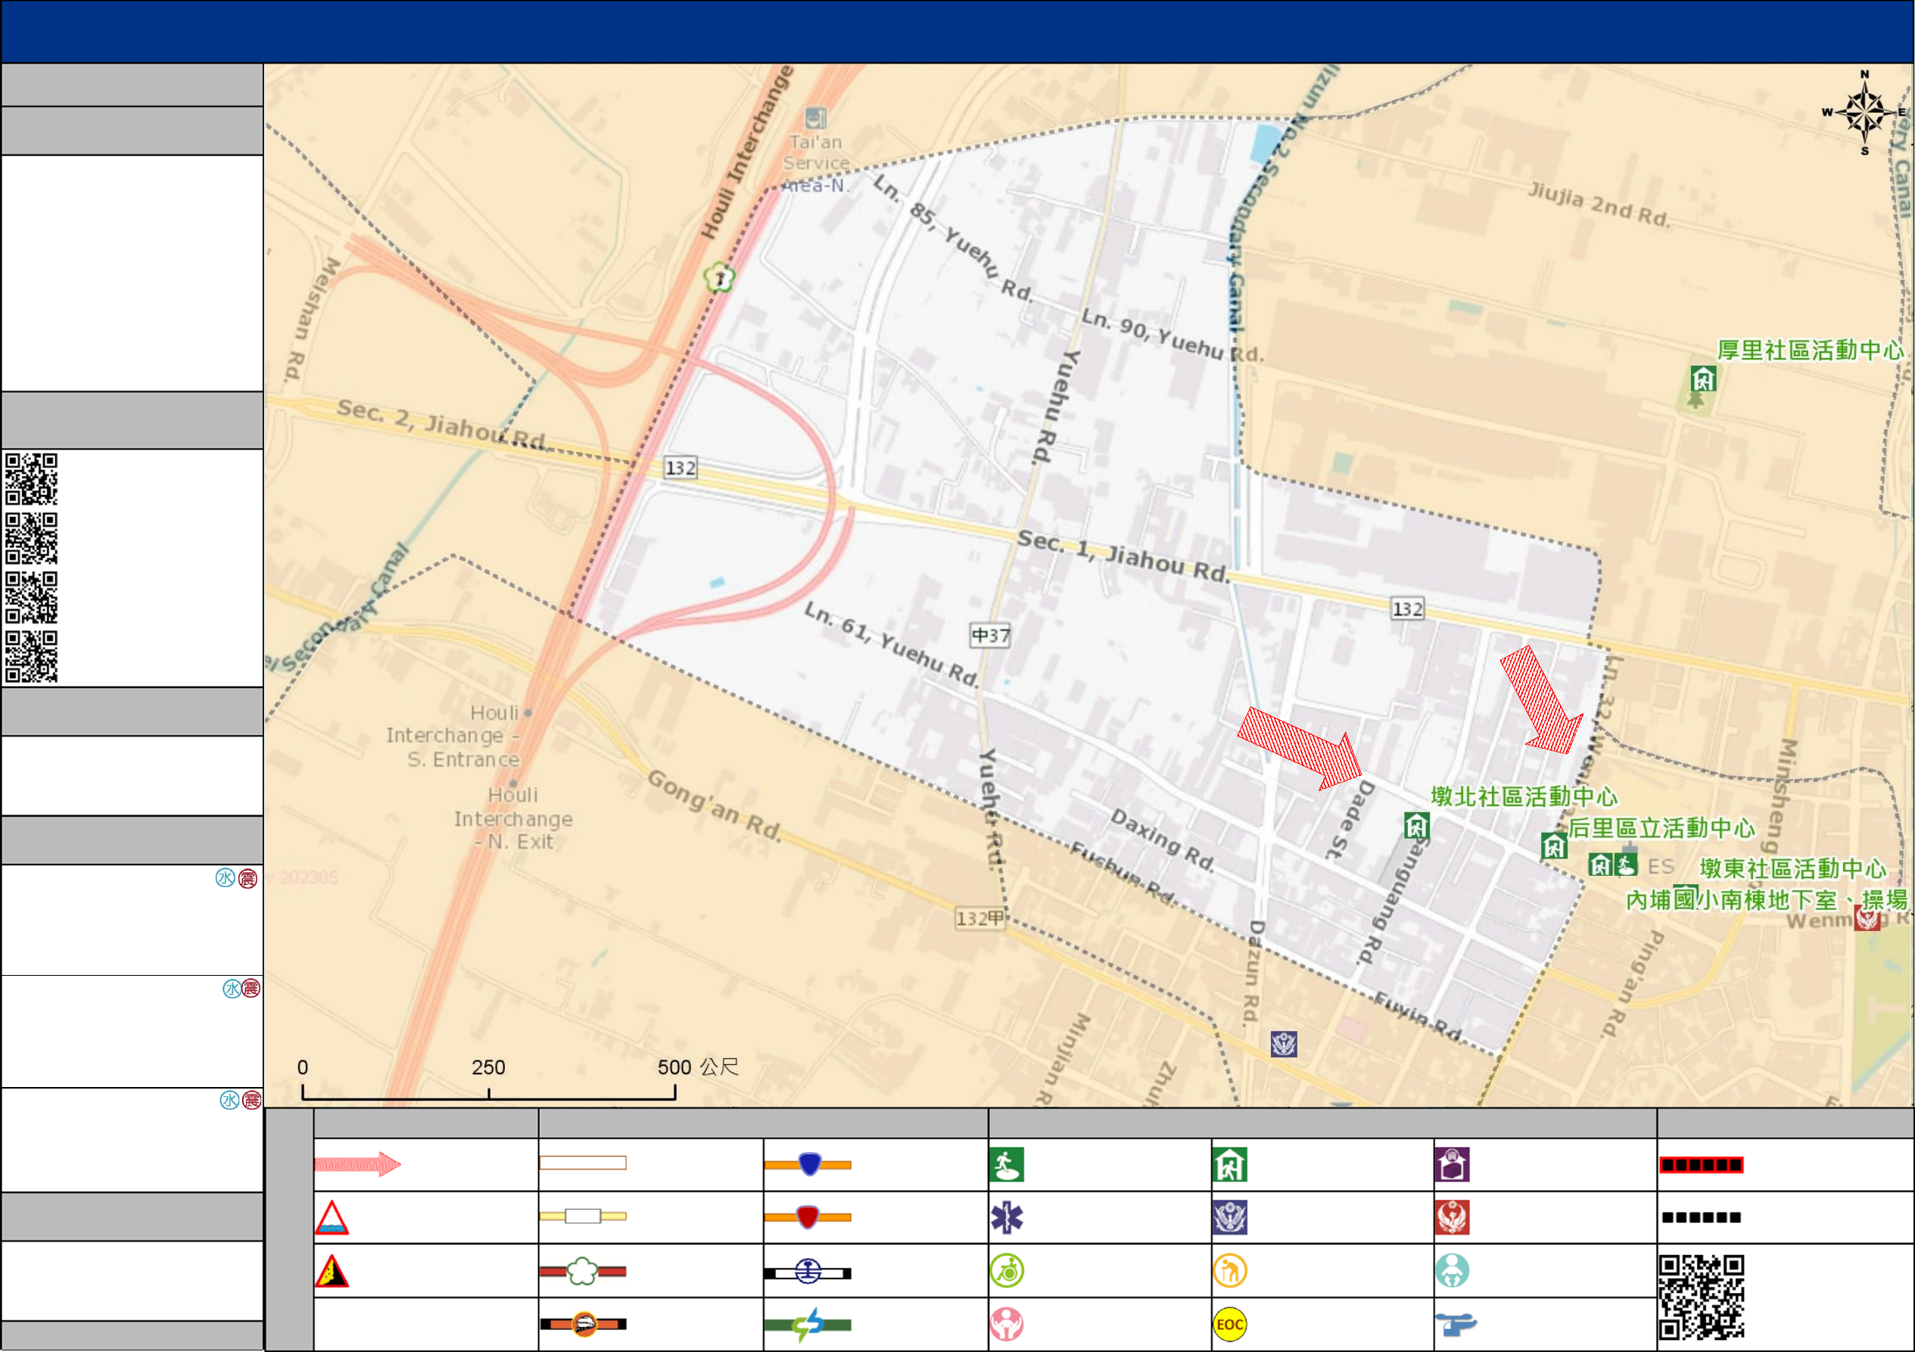1915x1352 pixels.
Task: Click shelter marker below 墩北社區活動中心 label
Action: (x=1416, y=826)
